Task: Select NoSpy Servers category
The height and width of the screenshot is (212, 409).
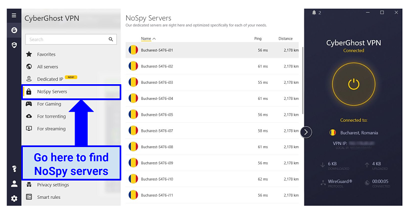Action: [71, 91]
